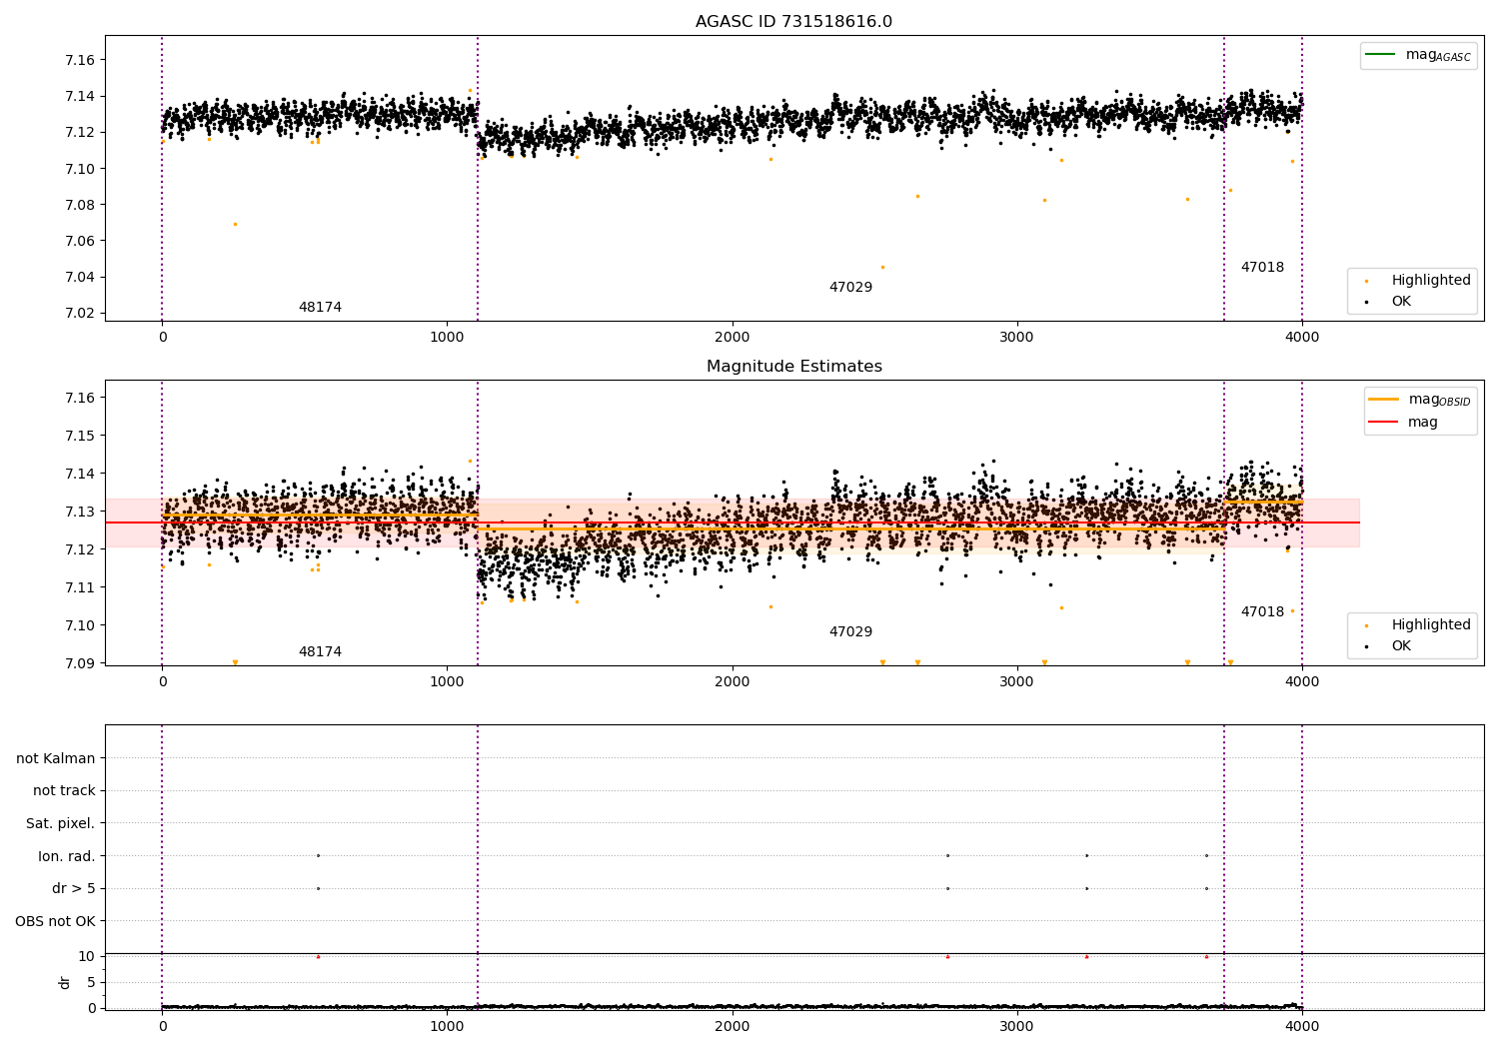Click the y-tick 7.06 in the top plot

pos(79,241)
